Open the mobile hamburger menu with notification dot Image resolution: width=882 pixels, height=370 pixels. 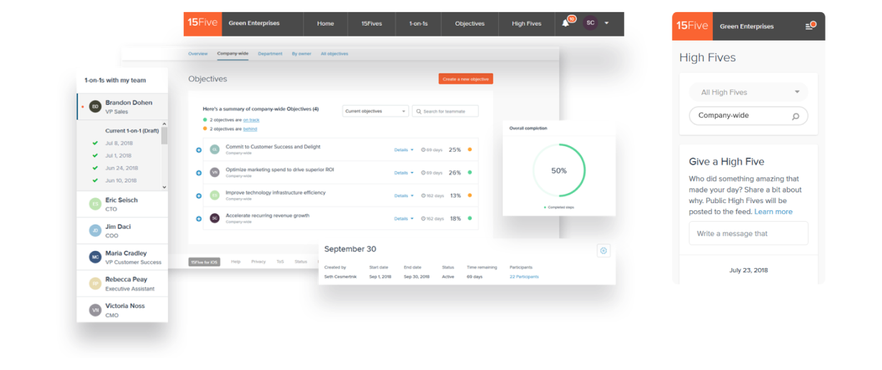(x=810, y=26)
